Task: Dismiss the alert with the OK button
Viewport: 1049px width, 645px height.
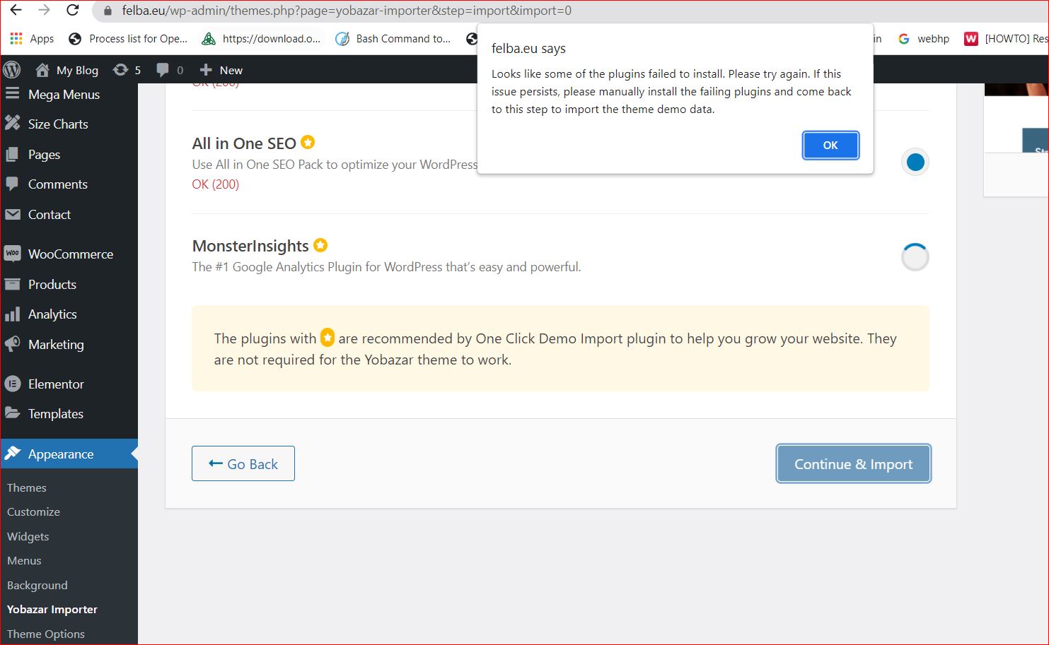Action: point(830,146)
